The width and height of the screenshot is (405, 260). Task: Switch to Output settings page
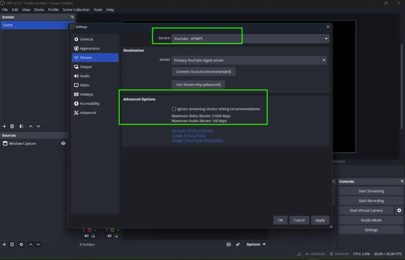point(95,67)
